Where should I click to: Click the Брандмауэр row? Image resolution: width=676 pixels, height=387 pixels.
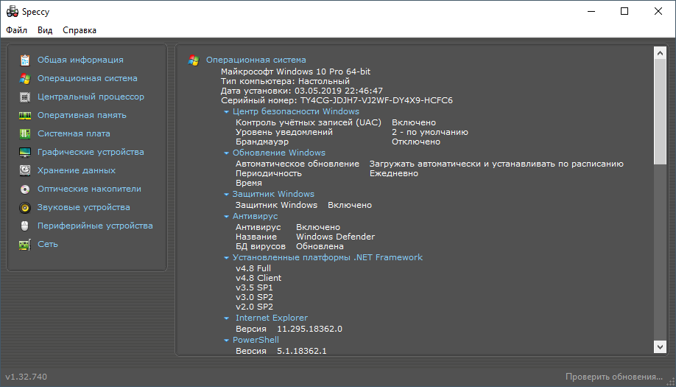pyautogui.click(x=337, y=142)
